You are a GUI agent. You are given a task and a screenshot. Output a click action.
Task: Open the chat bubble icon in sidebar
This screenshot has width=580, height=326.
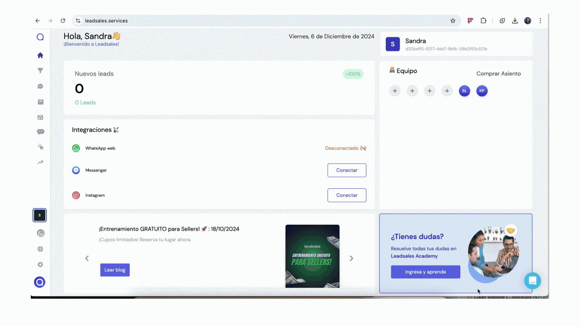[x=40, y=86]
